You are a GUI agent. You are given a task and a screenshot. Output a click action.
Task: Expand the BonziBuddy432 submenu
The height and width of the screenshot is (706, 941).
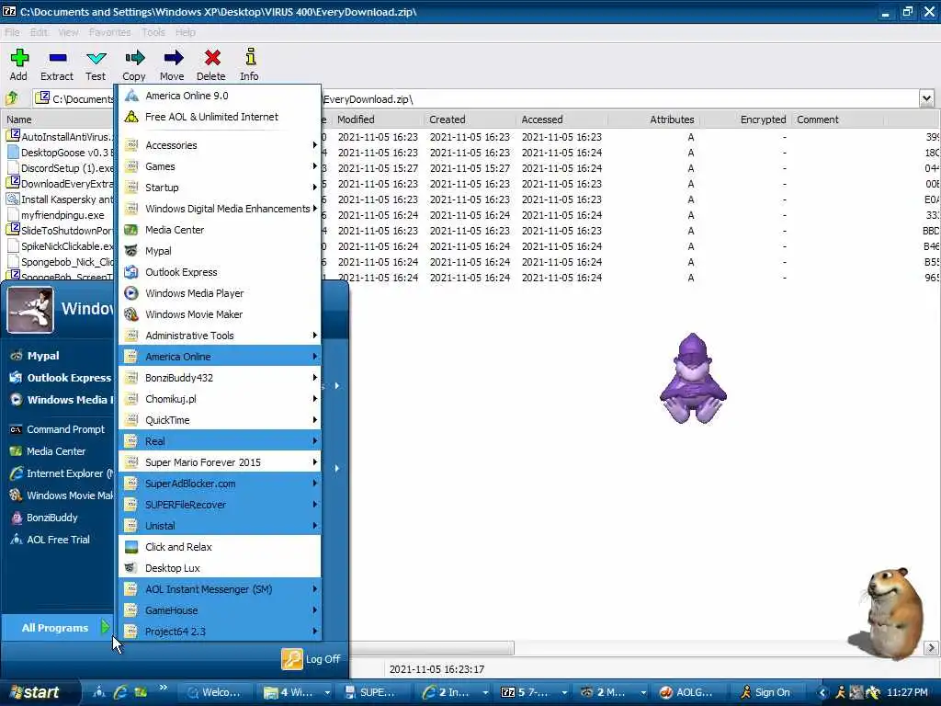click(x=221, y=378)
